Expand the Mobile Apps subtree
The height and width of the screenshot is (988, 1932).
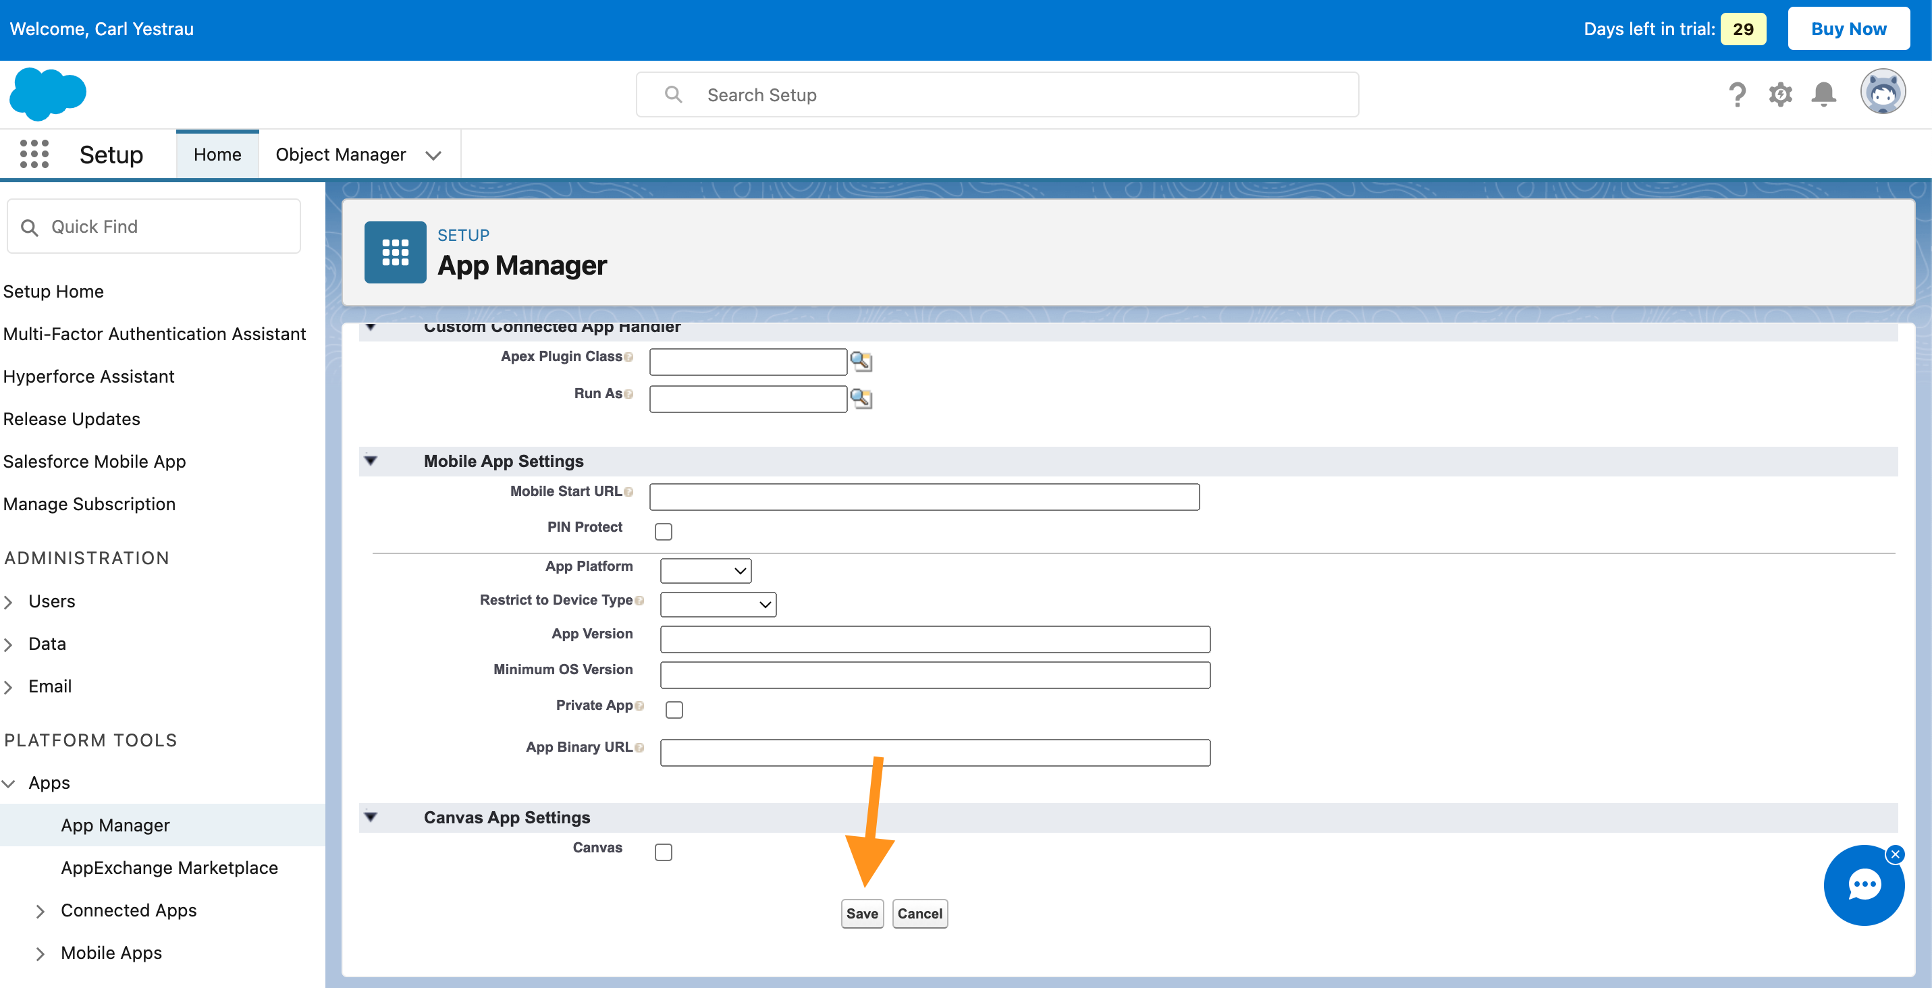point(41,954)
